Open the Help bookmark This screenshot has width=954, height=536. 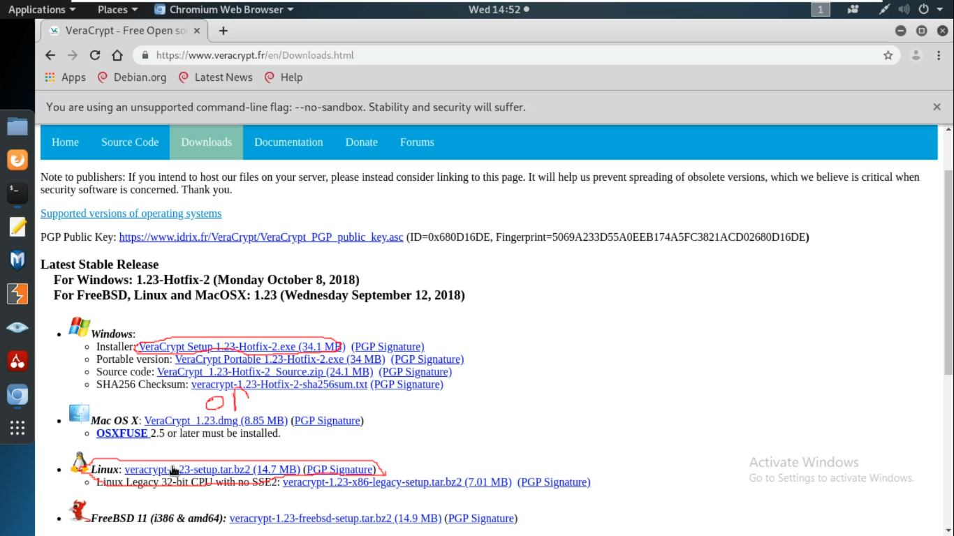coord(284,77)
